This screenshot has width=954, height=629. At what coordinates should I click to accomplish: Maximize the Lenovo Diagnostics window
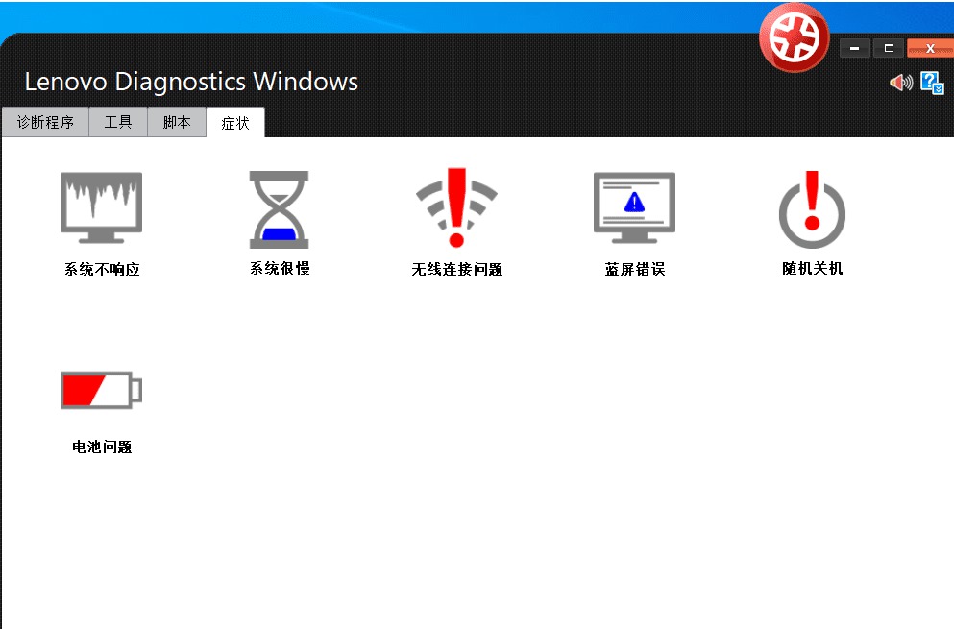[x=889, y=48]
